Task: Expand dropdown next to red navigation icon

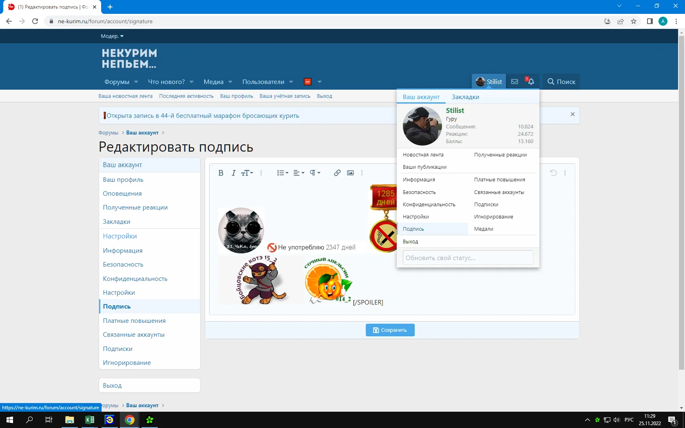Action: (320, 82)
